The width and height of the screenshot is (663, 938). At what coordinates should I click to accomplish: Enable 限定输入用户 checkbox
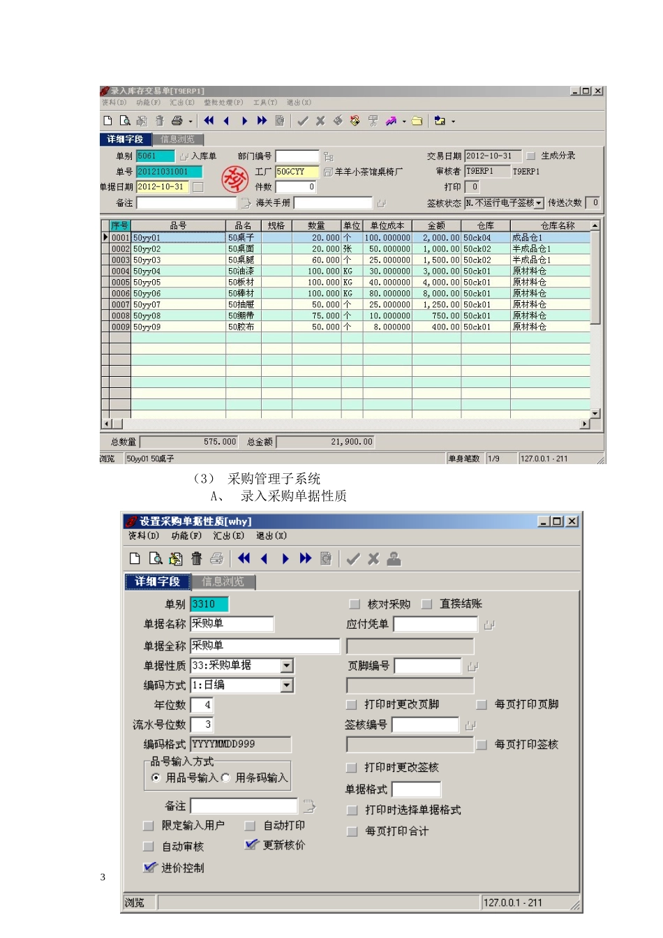pos(148,826)
